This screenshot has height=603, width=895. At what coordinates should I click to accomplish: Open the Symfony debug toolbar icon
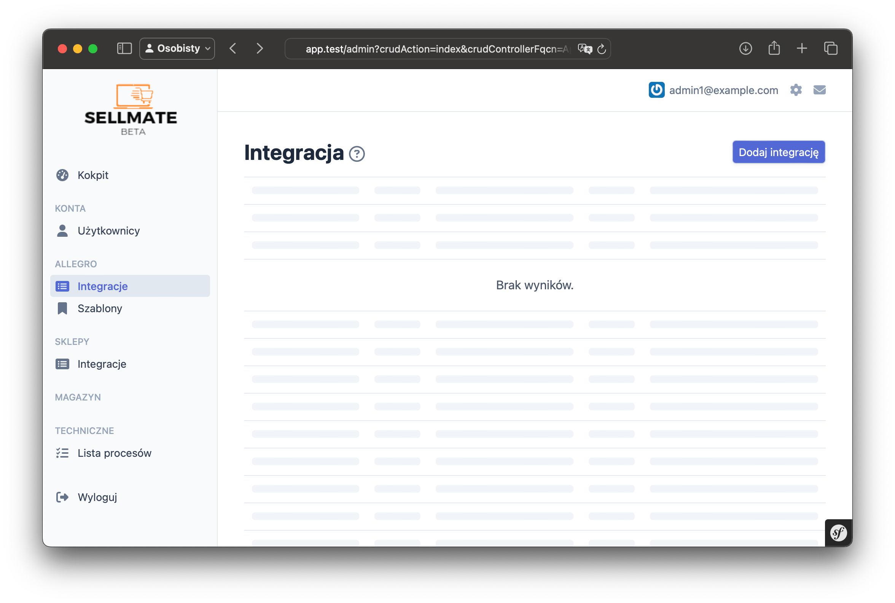tap(838, 533)
